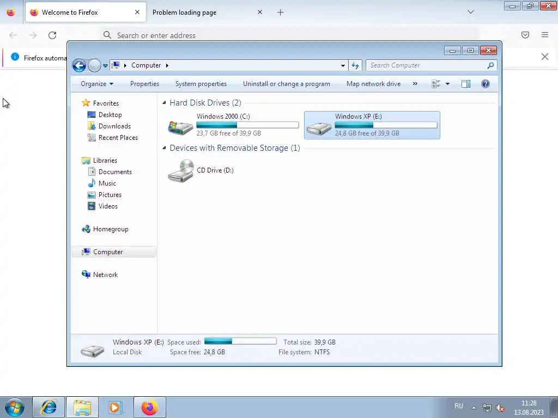Open the Documents library
558x418 pixels.
[115, 172]
